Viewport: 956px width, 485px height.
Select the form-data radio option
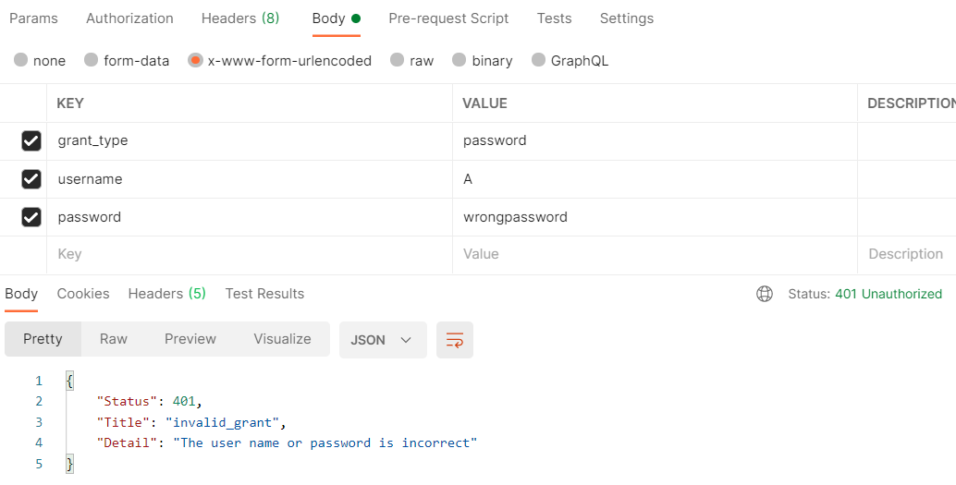[92, 60]
